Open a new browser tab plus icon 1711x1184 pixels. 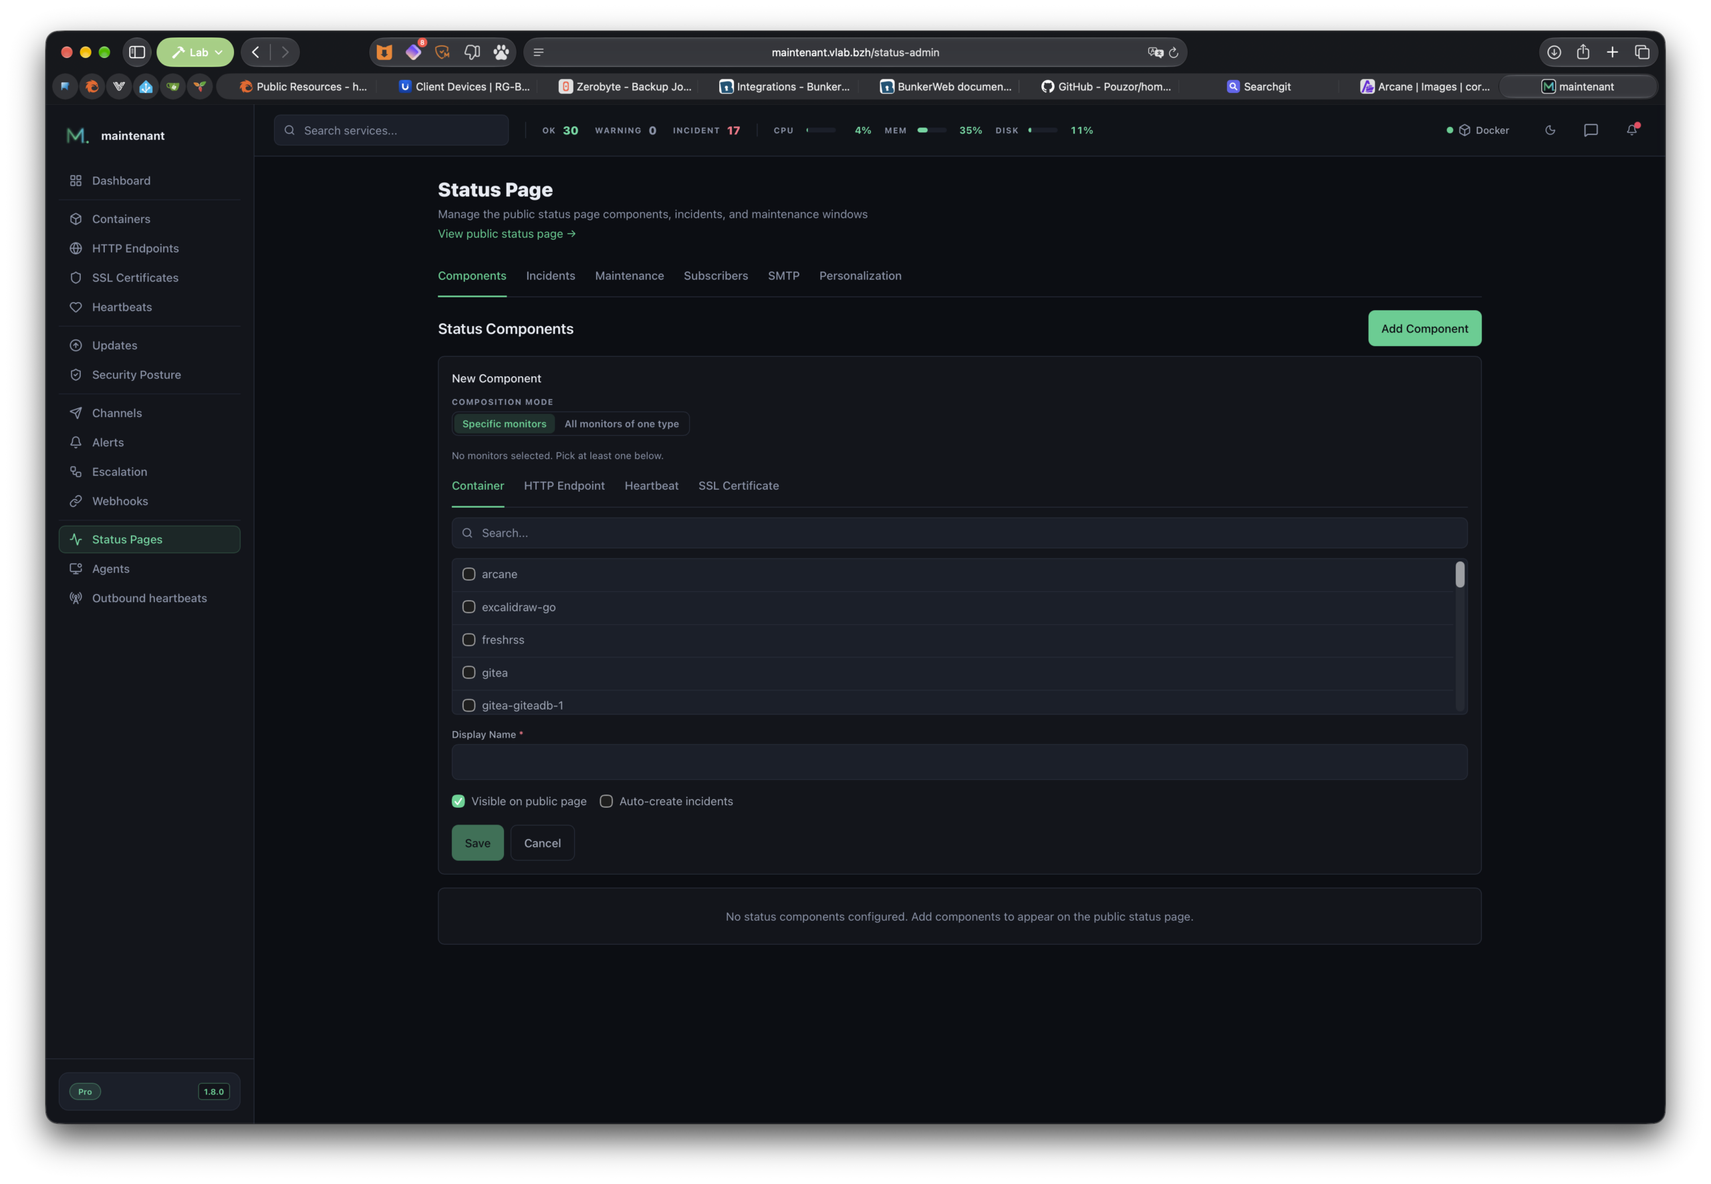click(x=1612, y=52)
